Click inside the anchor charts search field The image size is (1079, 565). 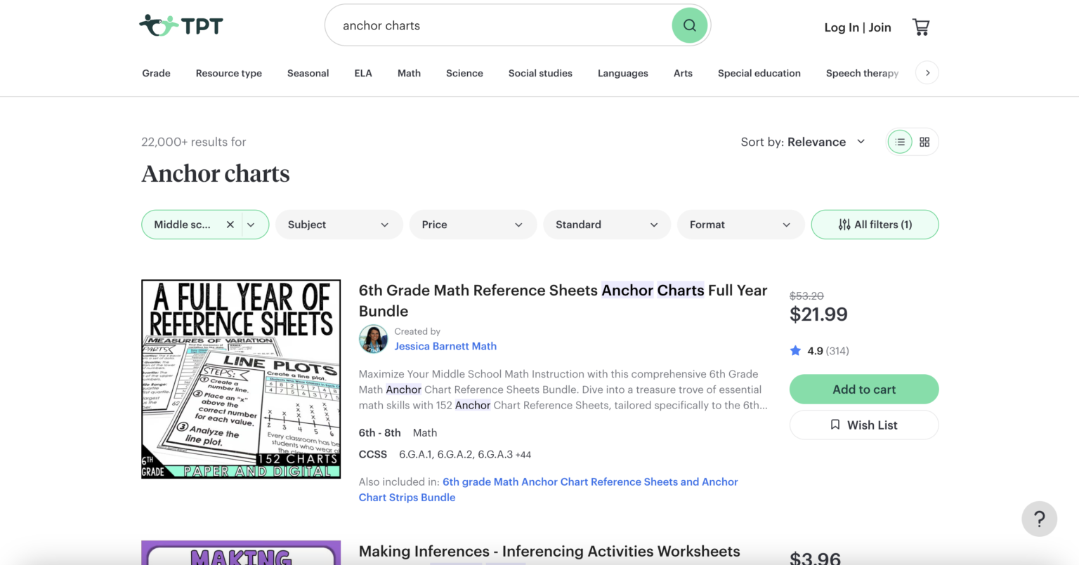pyautogui.click(x=492, y=25)
